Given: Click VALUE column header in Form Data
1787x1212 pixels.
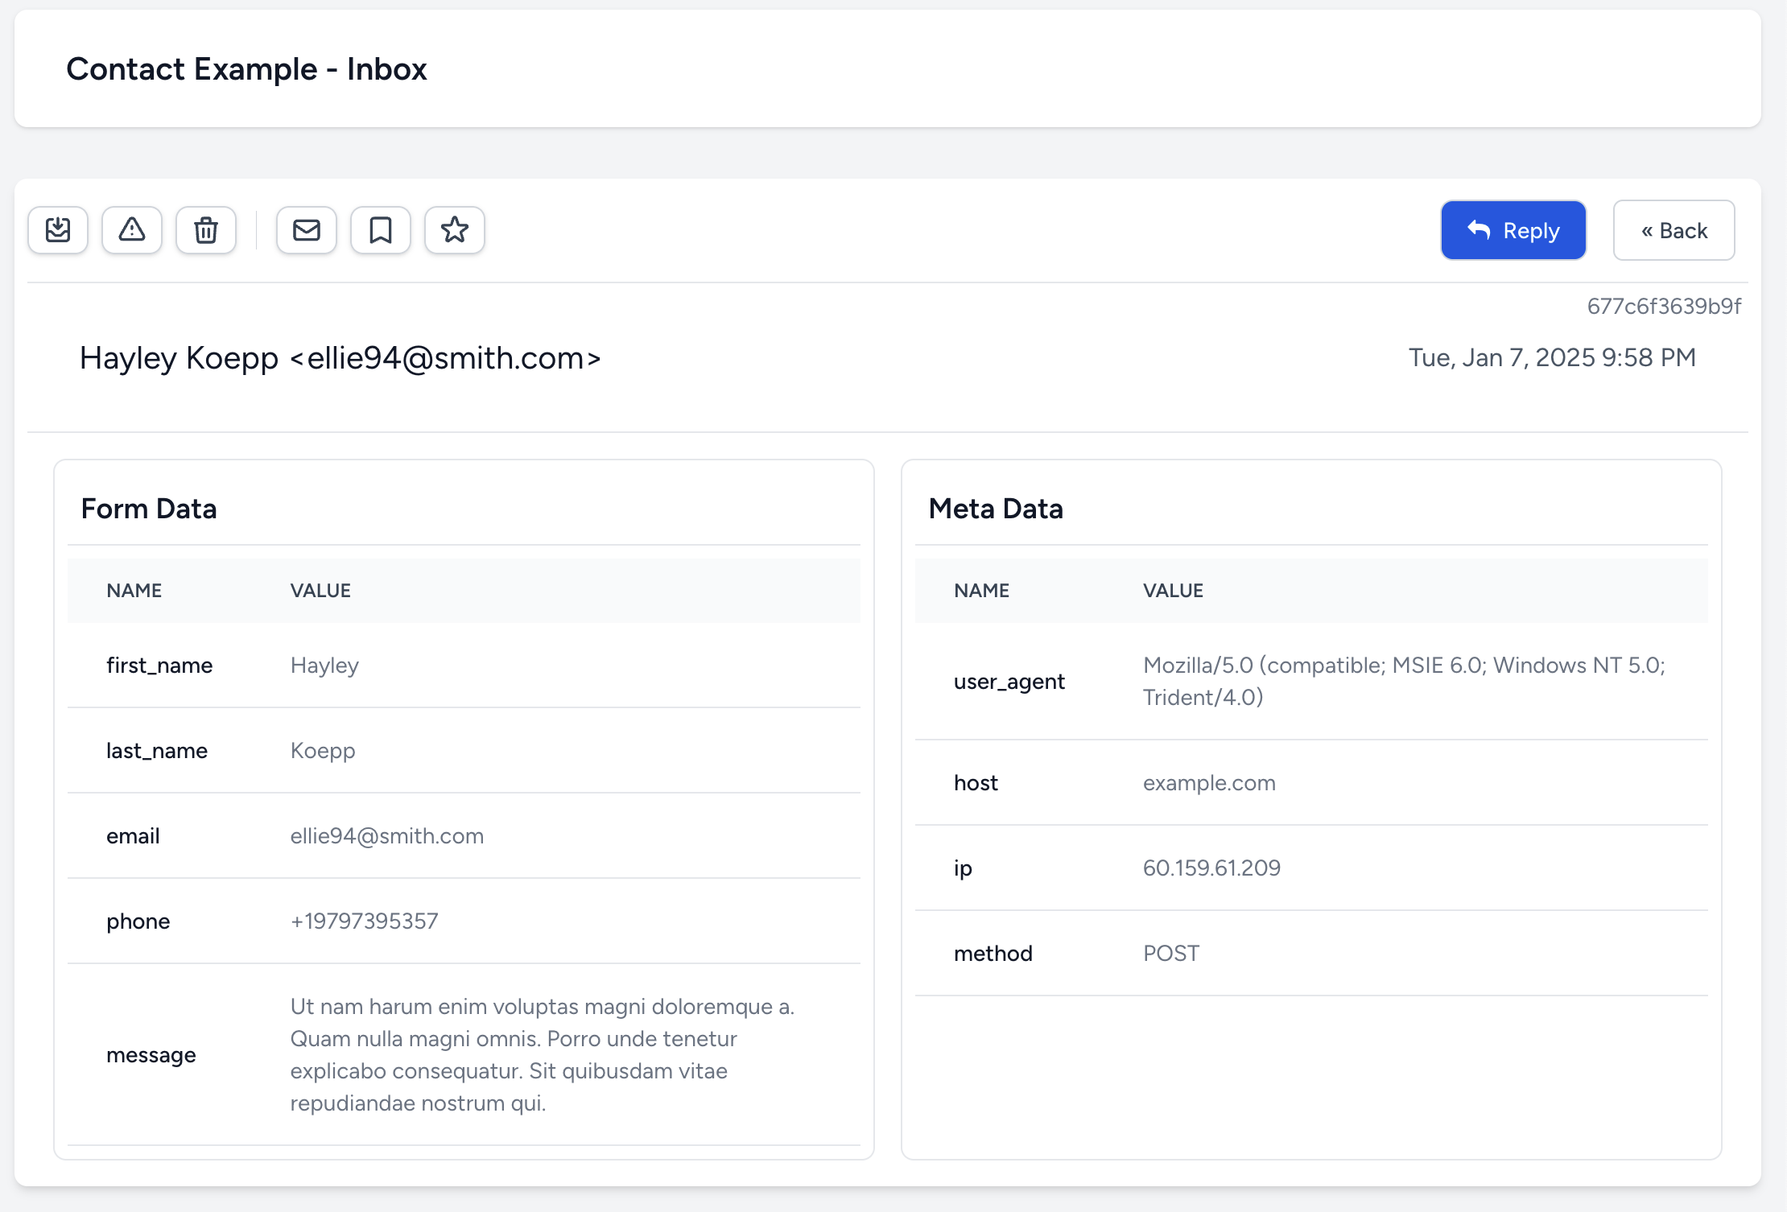Looking at the screenshot, I should tap(320, 591).
